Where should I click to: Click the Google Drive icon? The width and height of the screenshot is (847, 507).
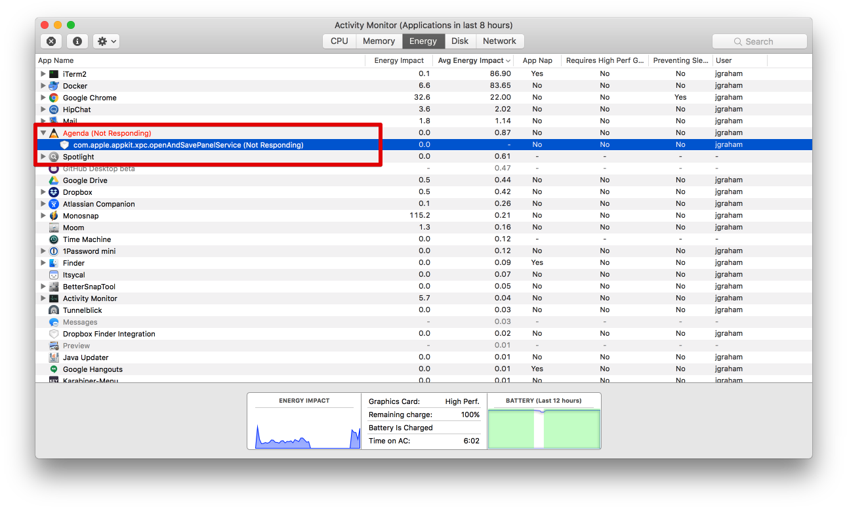click(54, 180)
